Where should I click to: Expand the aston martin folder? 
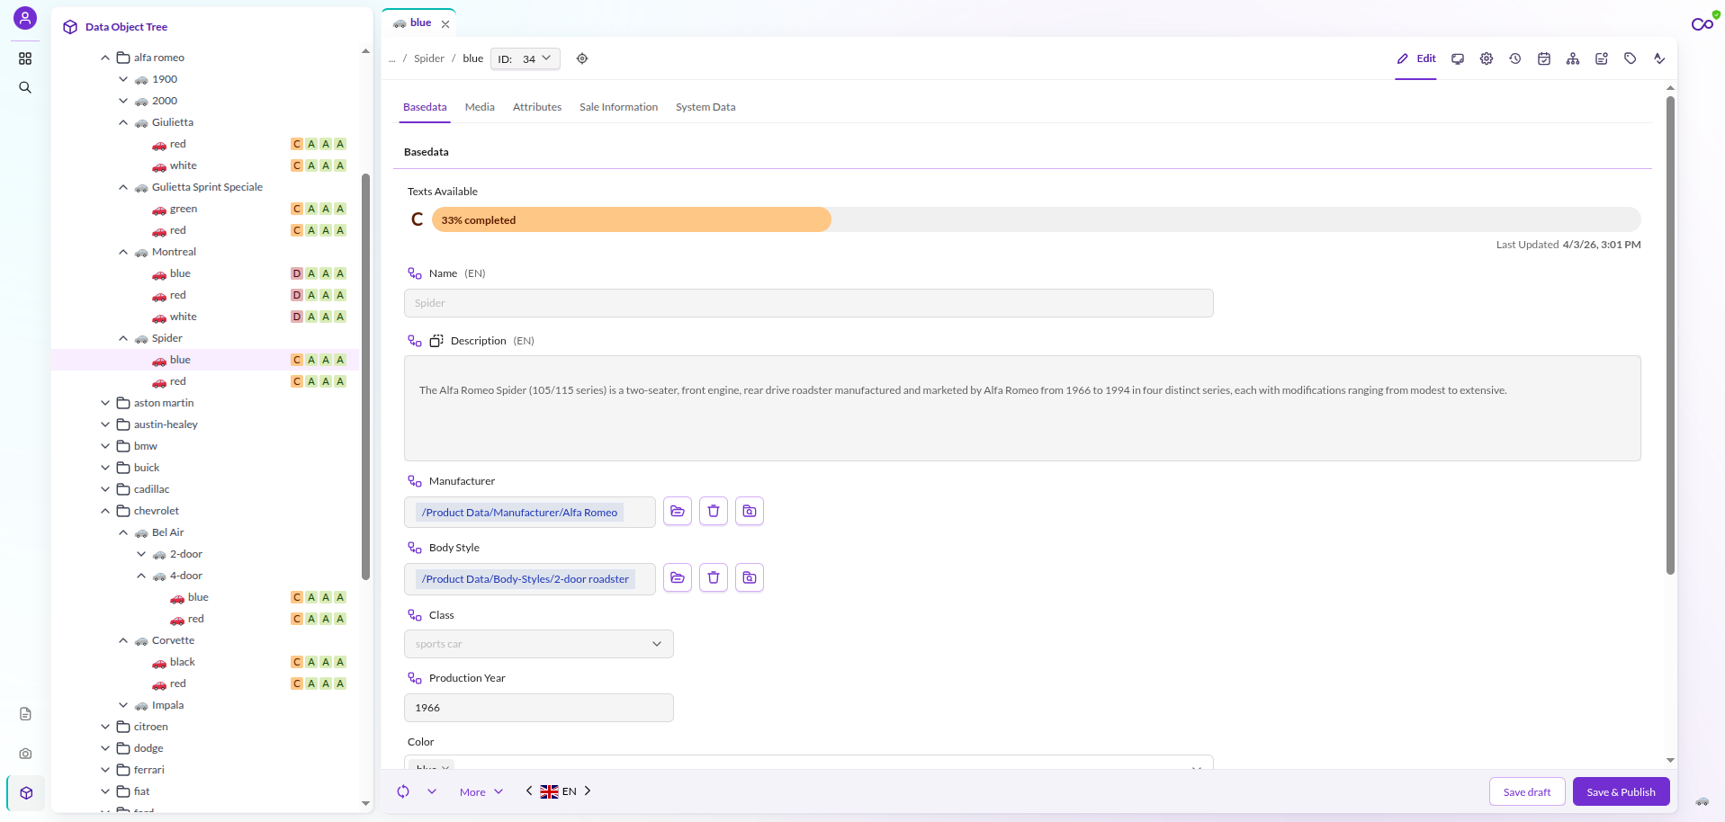[105, 403]
